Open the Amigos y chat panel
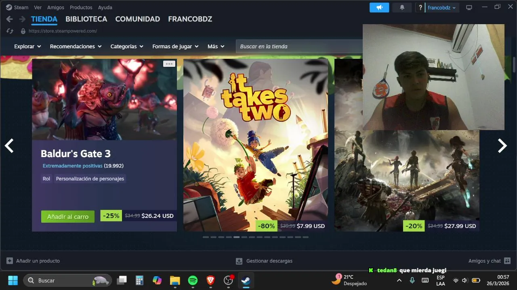517x290 pixels. (x=490, y=261)
